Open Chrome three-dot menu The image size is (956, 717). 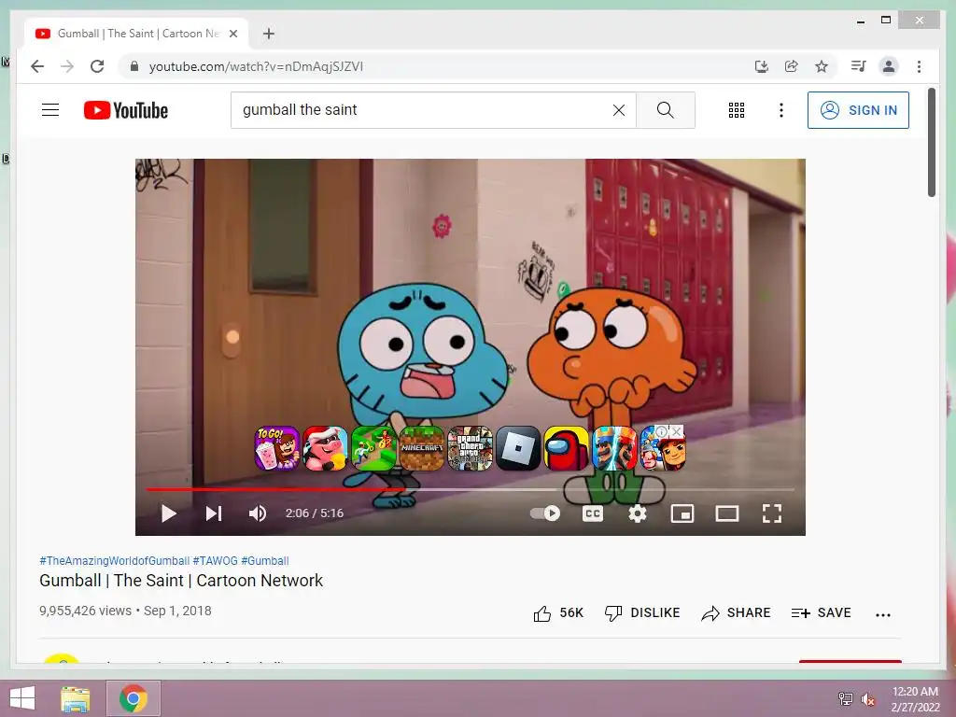[x=919, y=66]
